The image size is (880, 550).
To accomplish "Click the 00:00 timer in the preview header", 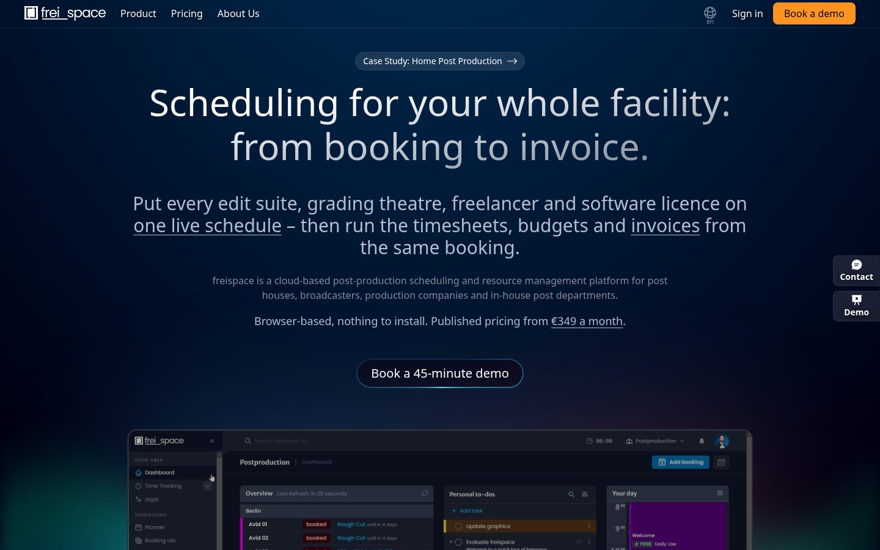I will point(599,441).
